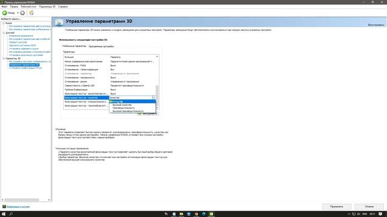Click Восстановить link in page header
Image resolution: width=387 pixels, height=217 pixels.
376,25
